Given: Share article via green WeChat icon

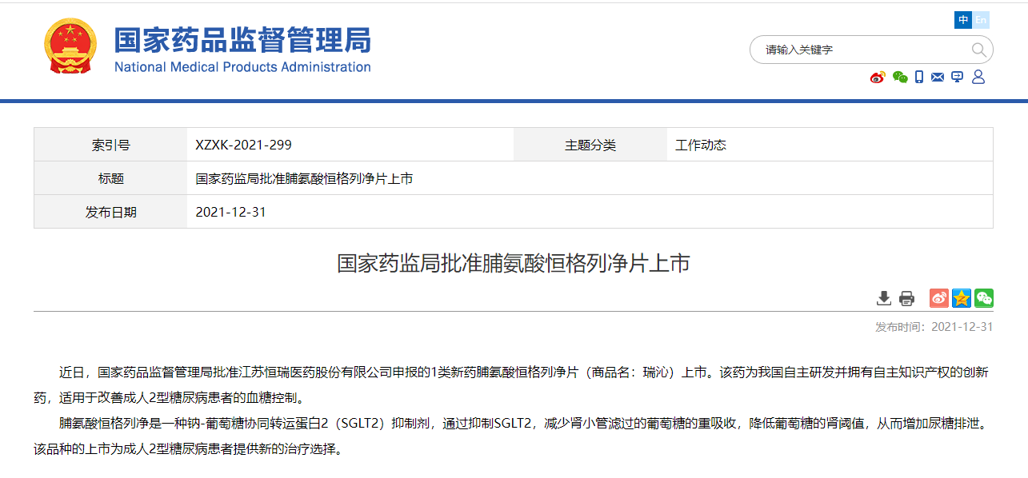Looking at the screenshot, I should point(984,298).
